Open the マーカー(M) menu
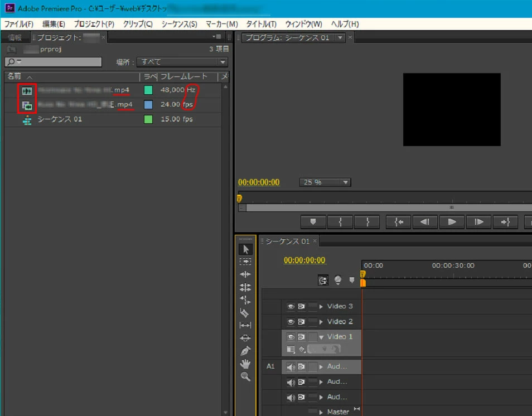The image size is (532, 416). (x=222, y=24)
